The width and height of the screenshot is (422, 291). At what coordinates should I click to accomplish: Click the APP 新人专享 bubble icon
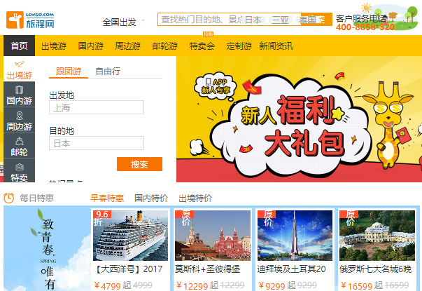pos(215,86)
